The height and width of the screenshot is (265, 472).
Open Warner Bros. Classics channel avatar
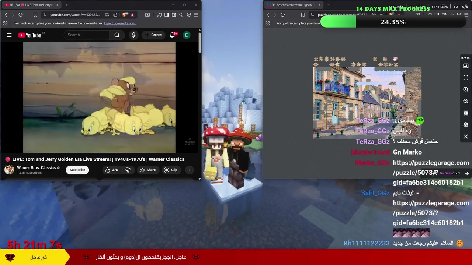pos(9,170)
